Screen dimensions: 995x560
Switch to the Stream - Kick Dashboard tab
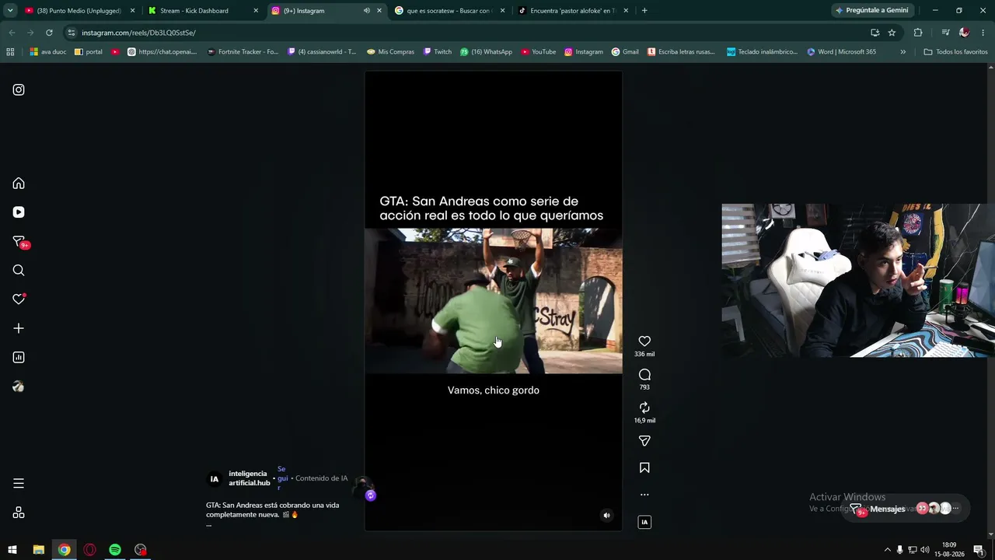click(204, 11)
